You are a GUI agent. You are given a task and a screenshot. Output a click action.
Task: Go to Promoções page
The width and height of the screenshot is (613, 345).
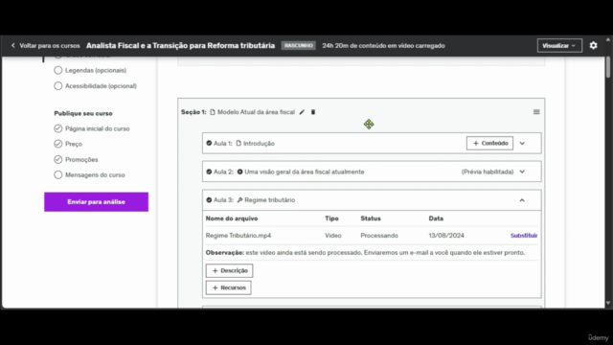tap(81, 160)
